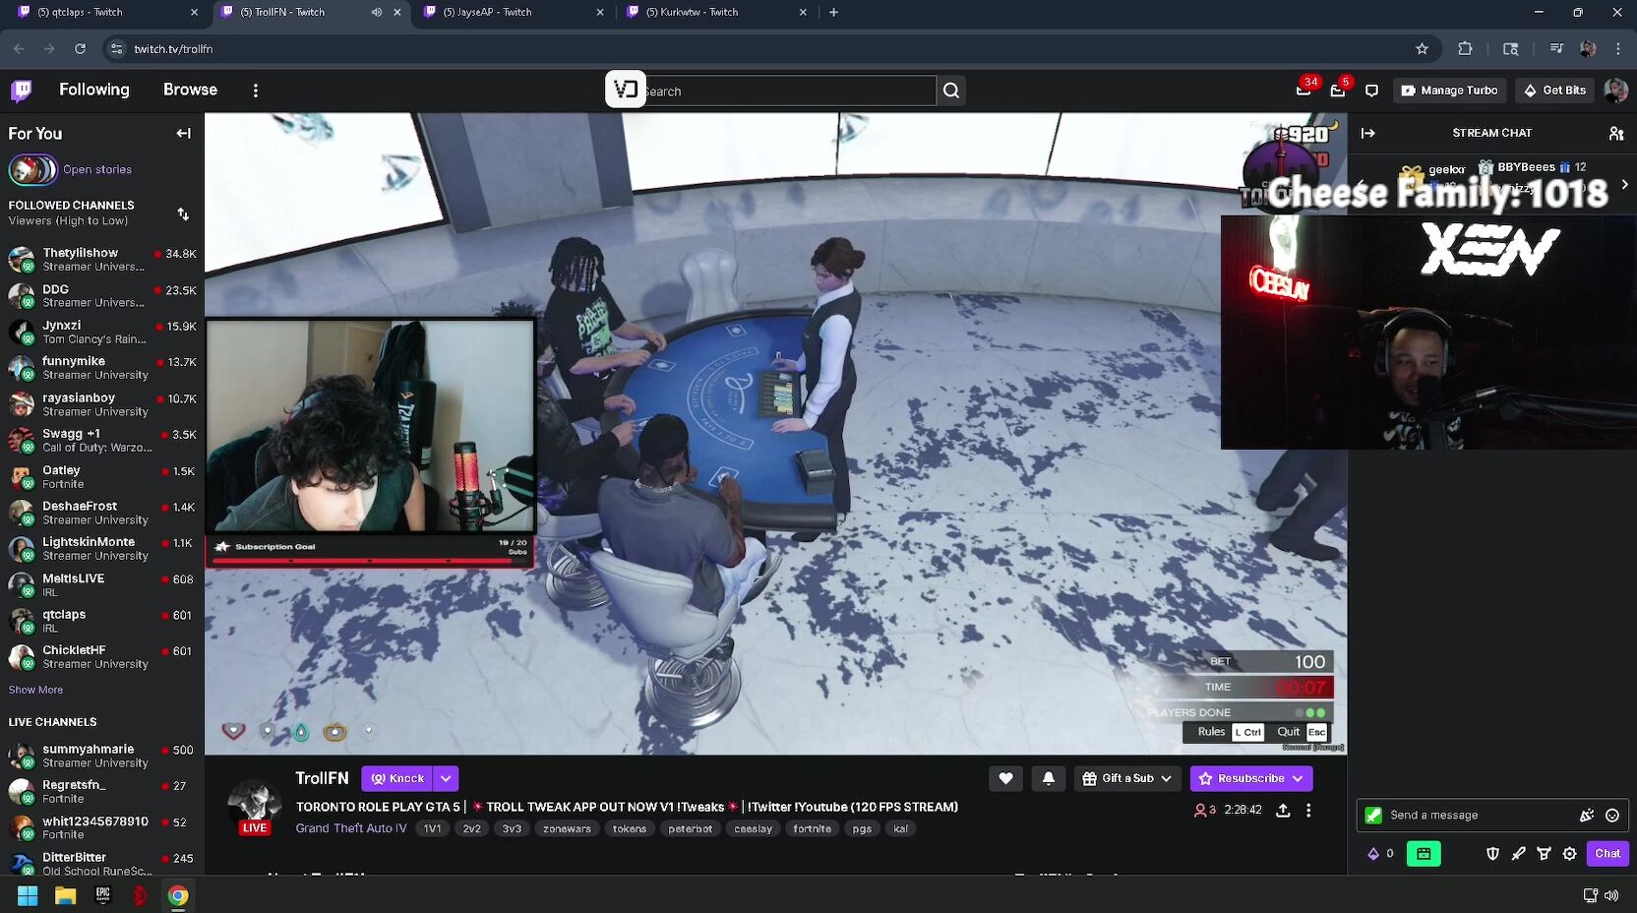This screenshot has width=1637, height=913.
Task: Open chat settings gear
Action: coord(1569,854)
